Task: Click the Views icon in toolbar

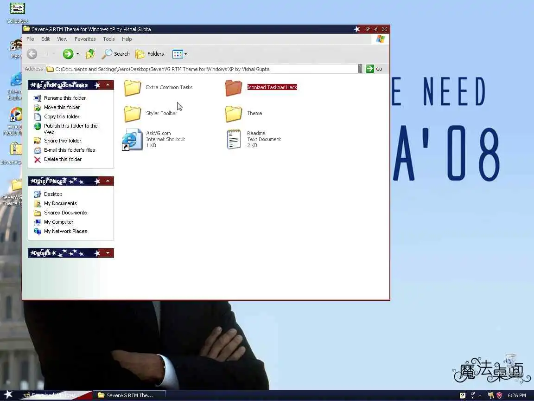Action: coord(178,54)
